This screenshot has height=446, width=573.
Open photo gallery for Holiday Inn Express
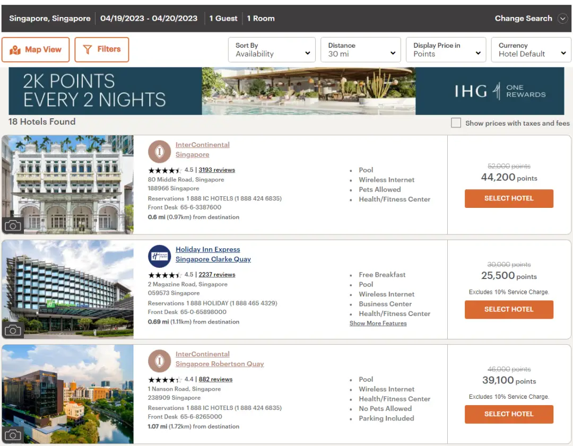point(13,330)
